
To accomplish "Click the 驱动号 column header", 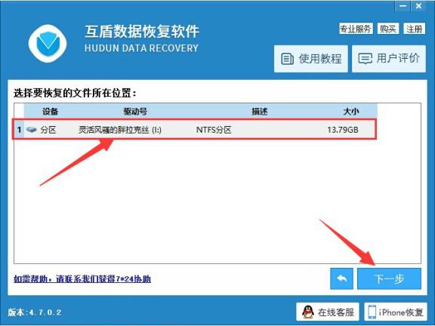I will (x=135, y=112).
